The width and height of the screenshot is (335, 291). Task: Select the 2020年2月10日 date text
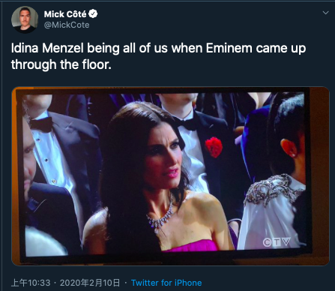tap(90, 283)
